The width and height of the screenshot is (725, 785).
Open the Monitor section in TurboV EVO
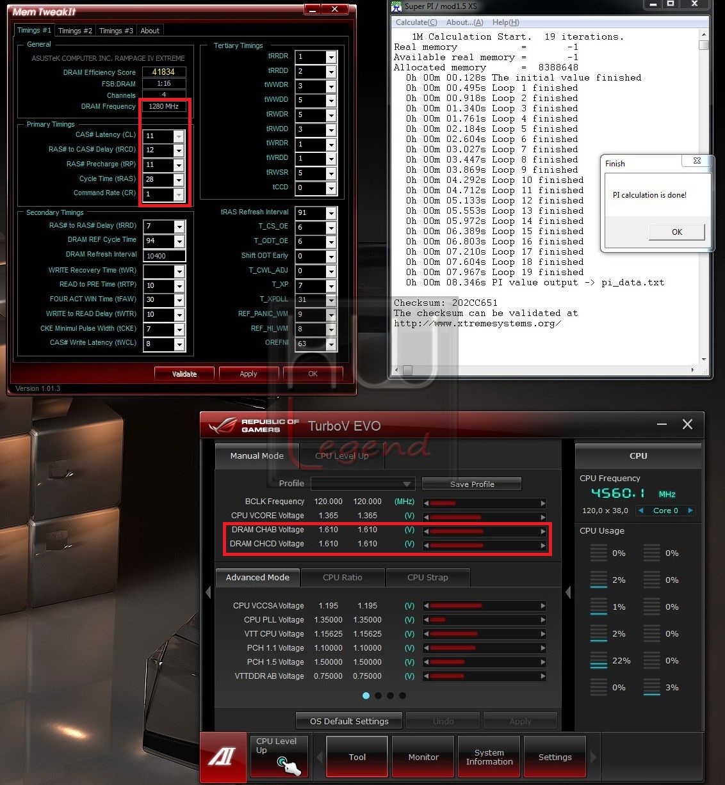(x=423, y=757)
